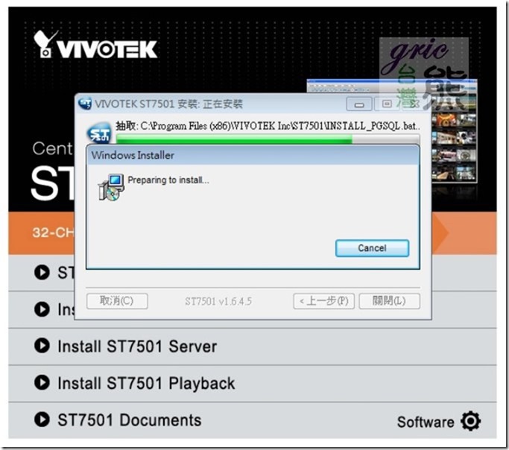Click the Windows Installer dialog title
The width and height of the screenshot is (509, 450).
pyautogui.click(x=133, y=155)
